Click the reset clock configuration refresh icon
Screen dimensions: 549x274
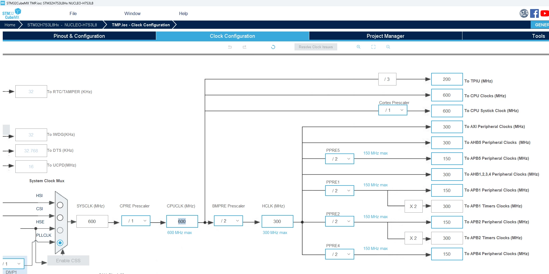coord(273,47)
